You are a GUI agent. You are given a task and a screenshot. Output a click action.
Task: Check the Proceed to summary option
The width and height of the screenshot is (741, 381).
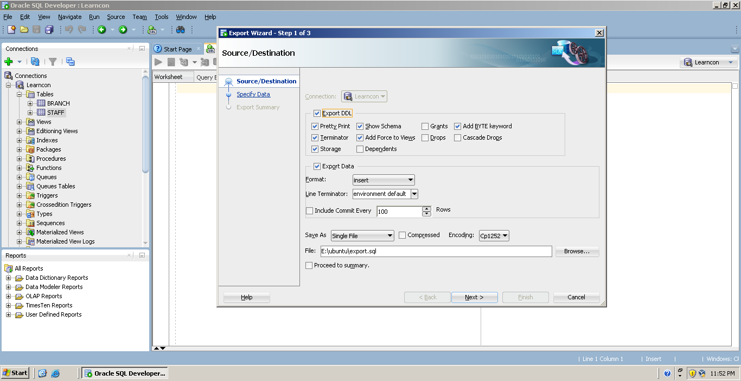coord(309,265)
